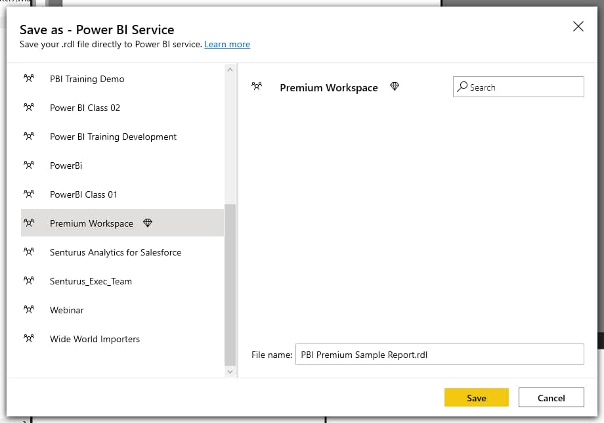Cancel the Save as dialog
The height and width of the screenshot is (423, 604).
[551, 397]
